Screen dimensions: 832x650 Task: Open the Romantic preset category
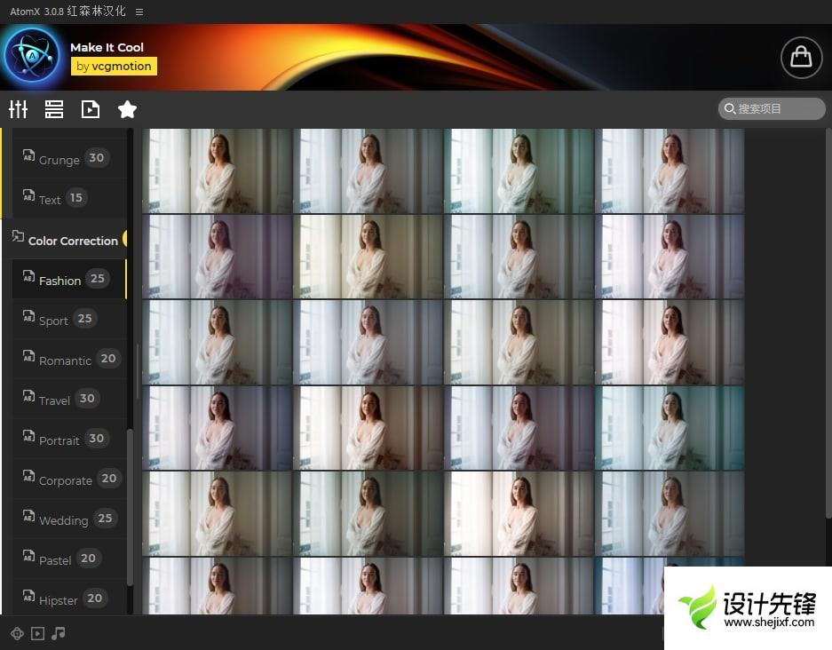pos(65,360)
